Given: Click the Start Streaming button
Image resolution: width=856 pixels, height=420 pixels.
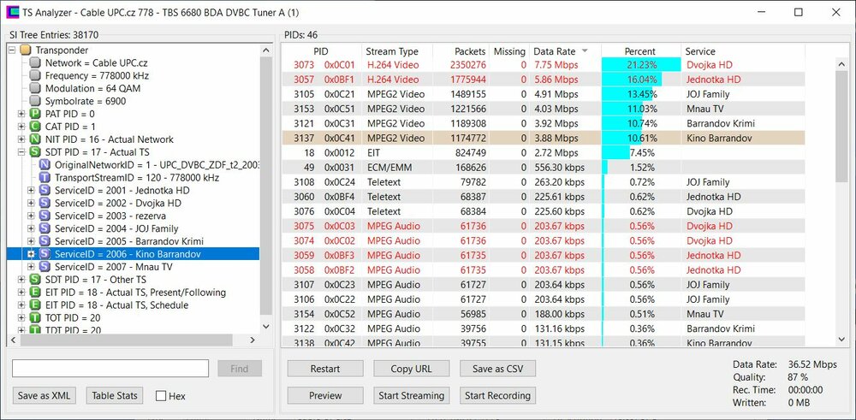Looking at the screenshot, I should [x=411, y=395].
